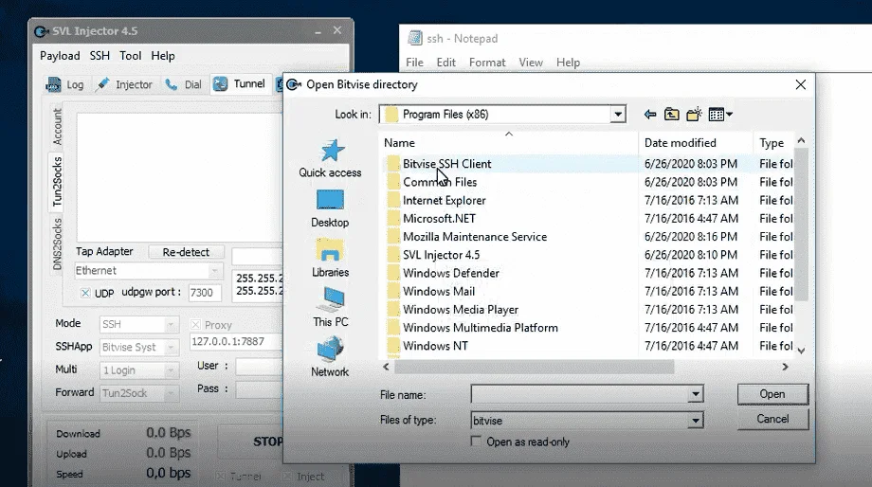Click the vertical scrollbar in file list
Screen dimensions: 872x487
pos(801,224)
